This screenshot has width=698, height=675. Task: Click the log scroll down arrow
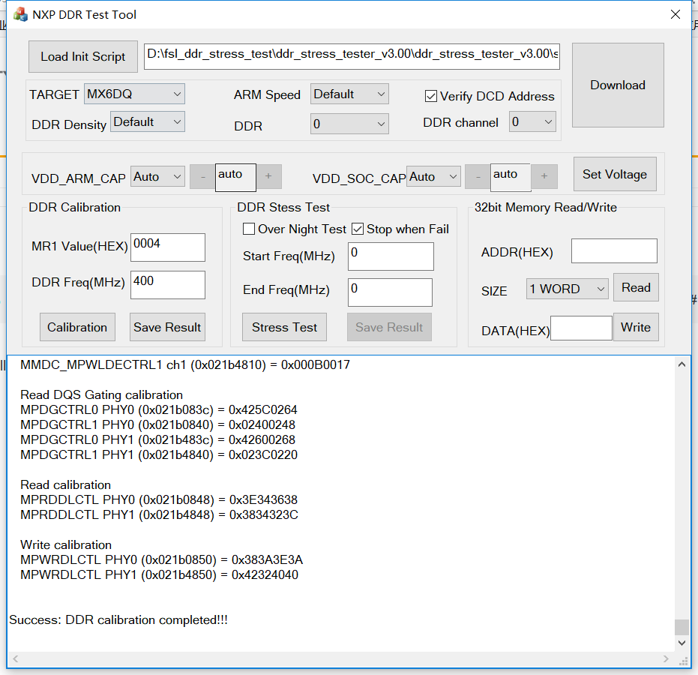pyautogui.click(x=682, y=643)
